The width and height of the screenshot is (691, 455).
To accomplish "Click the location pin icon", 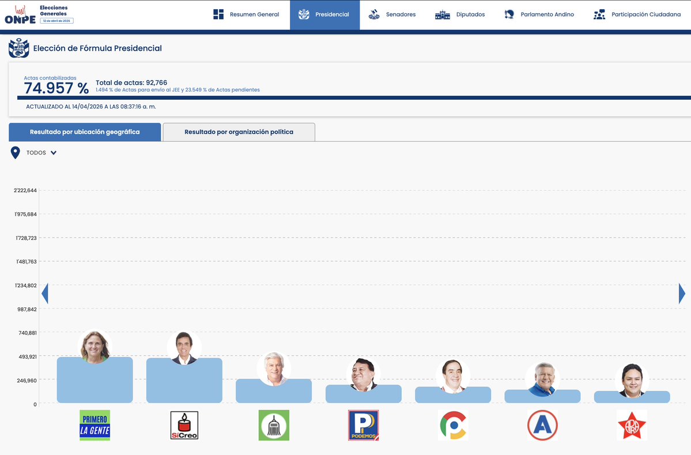I will (x=16, y=153).
